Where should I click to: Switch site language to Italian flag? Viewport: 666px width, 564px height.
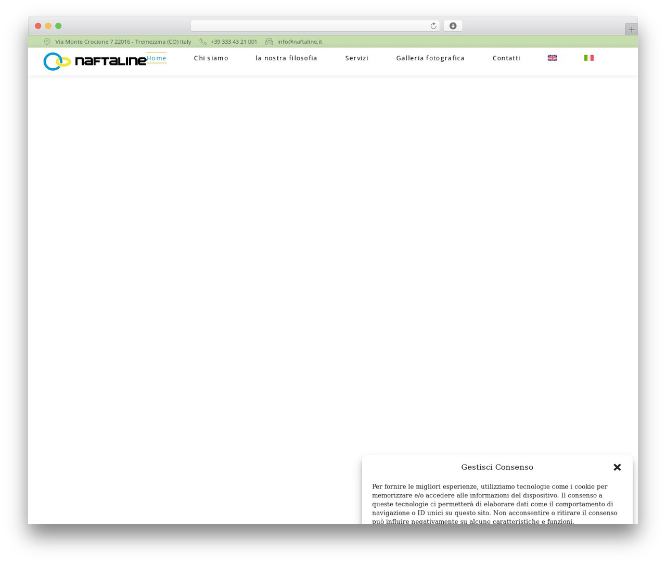589,58
